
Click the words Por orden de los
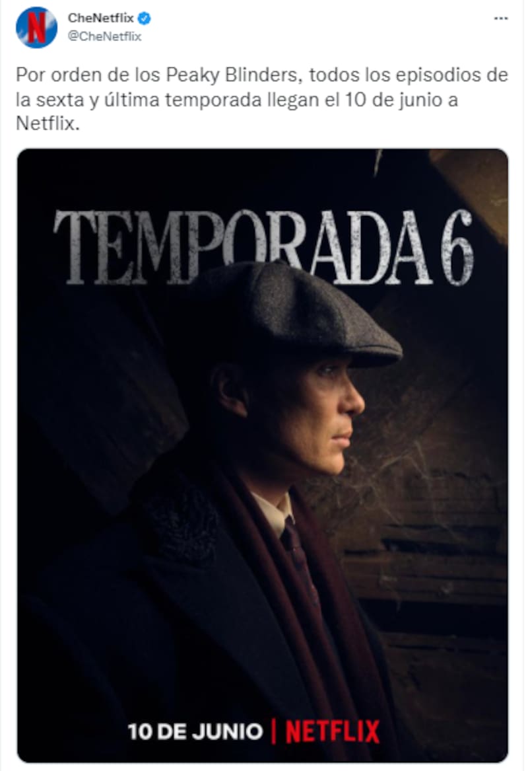click(89, 75)
